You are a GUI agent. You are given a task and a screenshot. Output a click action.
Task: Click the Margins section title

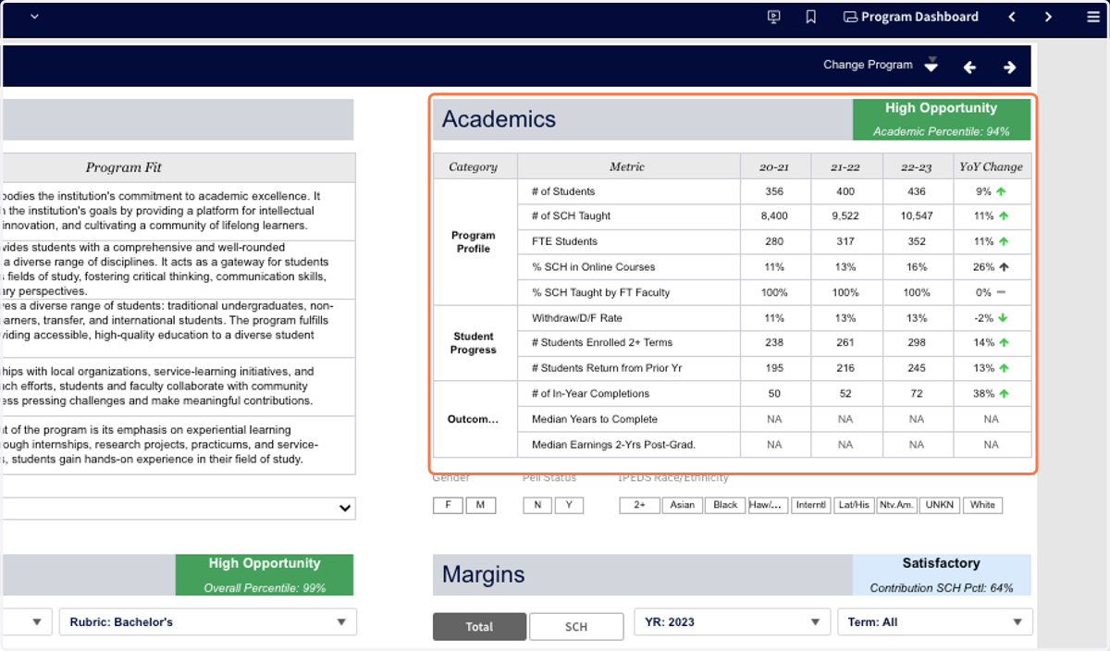coord(484,574)
